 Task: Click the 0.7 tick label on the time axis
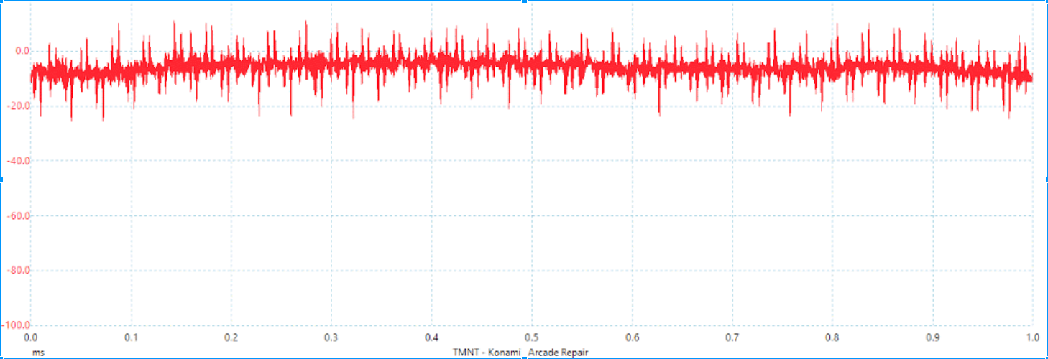tap(732, 337)
